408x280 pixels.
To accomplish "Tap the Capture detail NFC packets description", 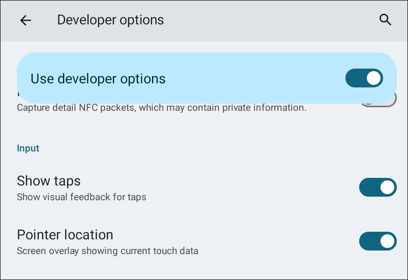I will tap(161, 108).
